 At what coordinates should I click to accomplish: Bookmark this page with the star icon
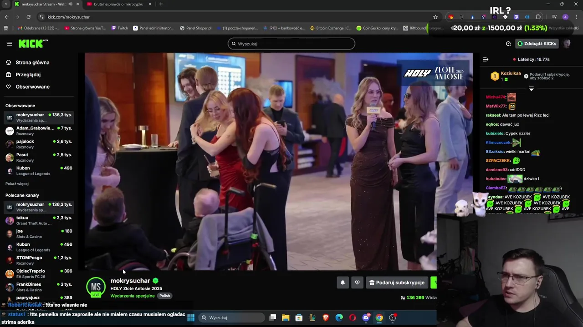coord(435,17)
